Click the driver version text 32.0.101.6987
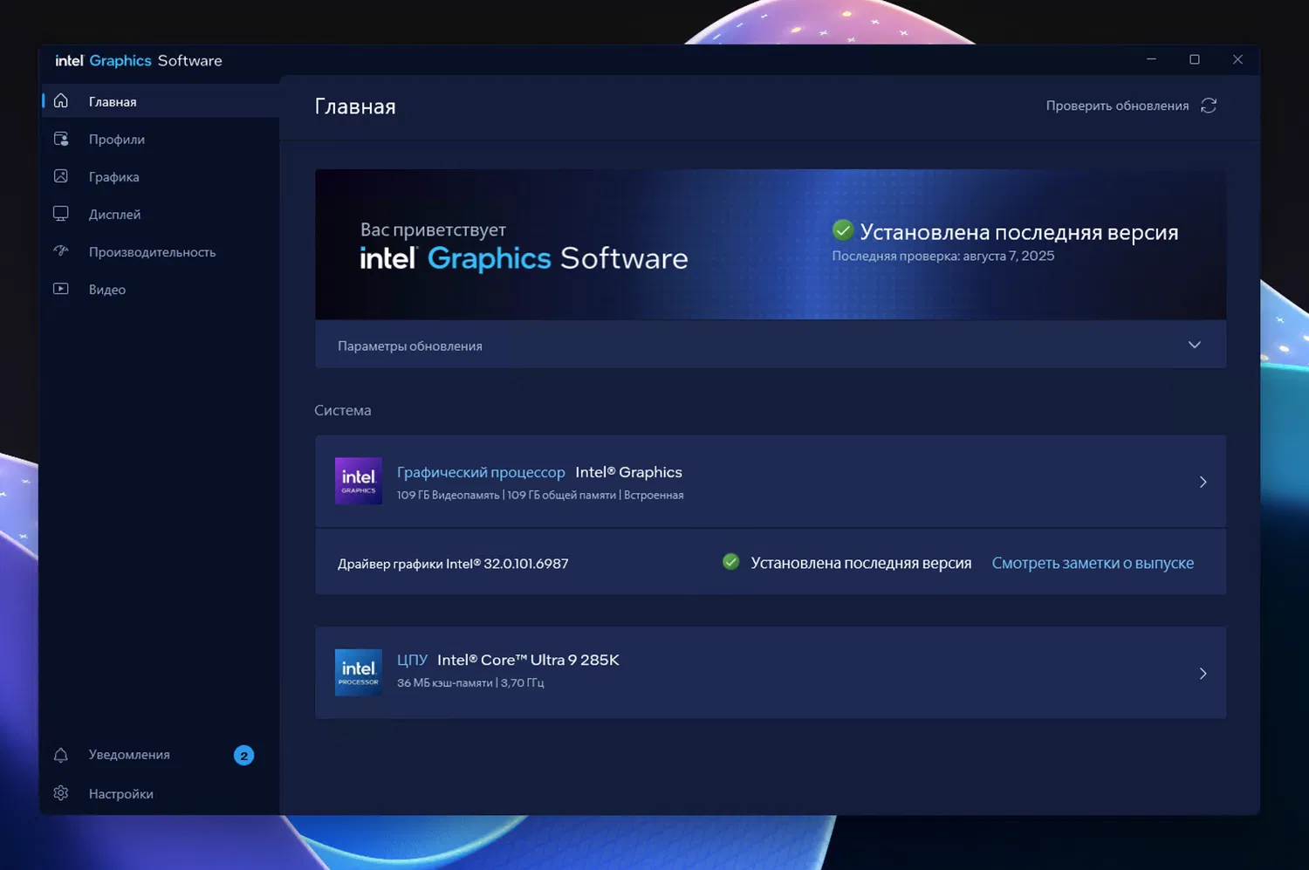The image size is (1309, 870). [x=526, y=564]
